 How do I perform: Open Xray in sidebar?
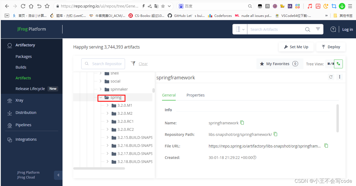[x=19, y=100]
